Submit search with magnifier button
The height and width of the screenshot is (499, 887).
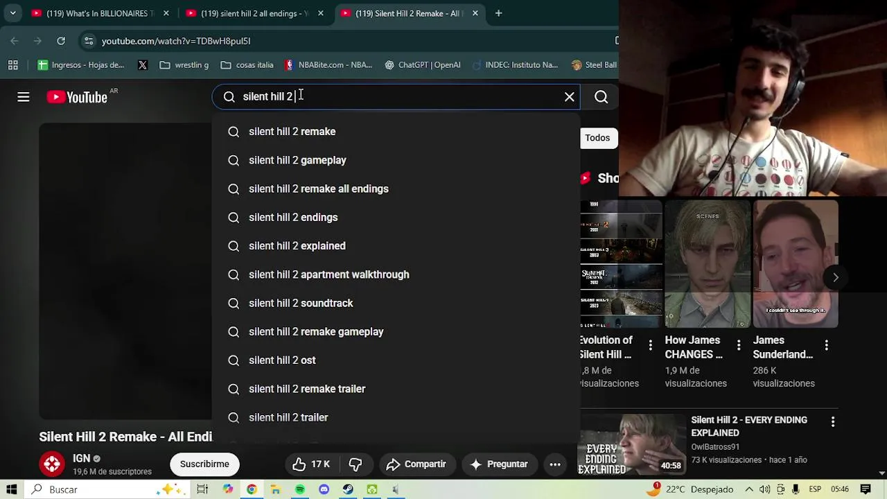601,97
